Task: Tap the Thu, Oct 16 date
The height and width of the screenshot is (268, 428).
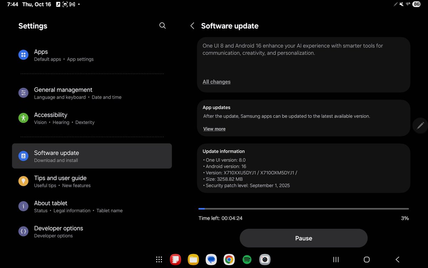Action: click(x=37, y=4)
